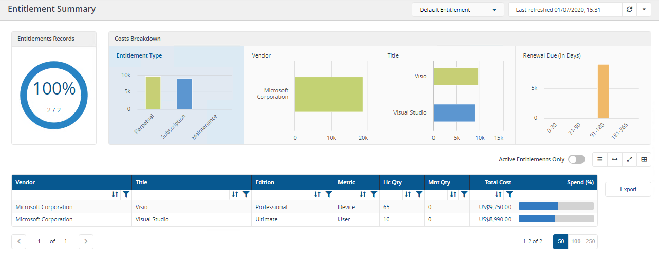
Task: Click filter icon for Total Cost column
Action: [509, 194]
